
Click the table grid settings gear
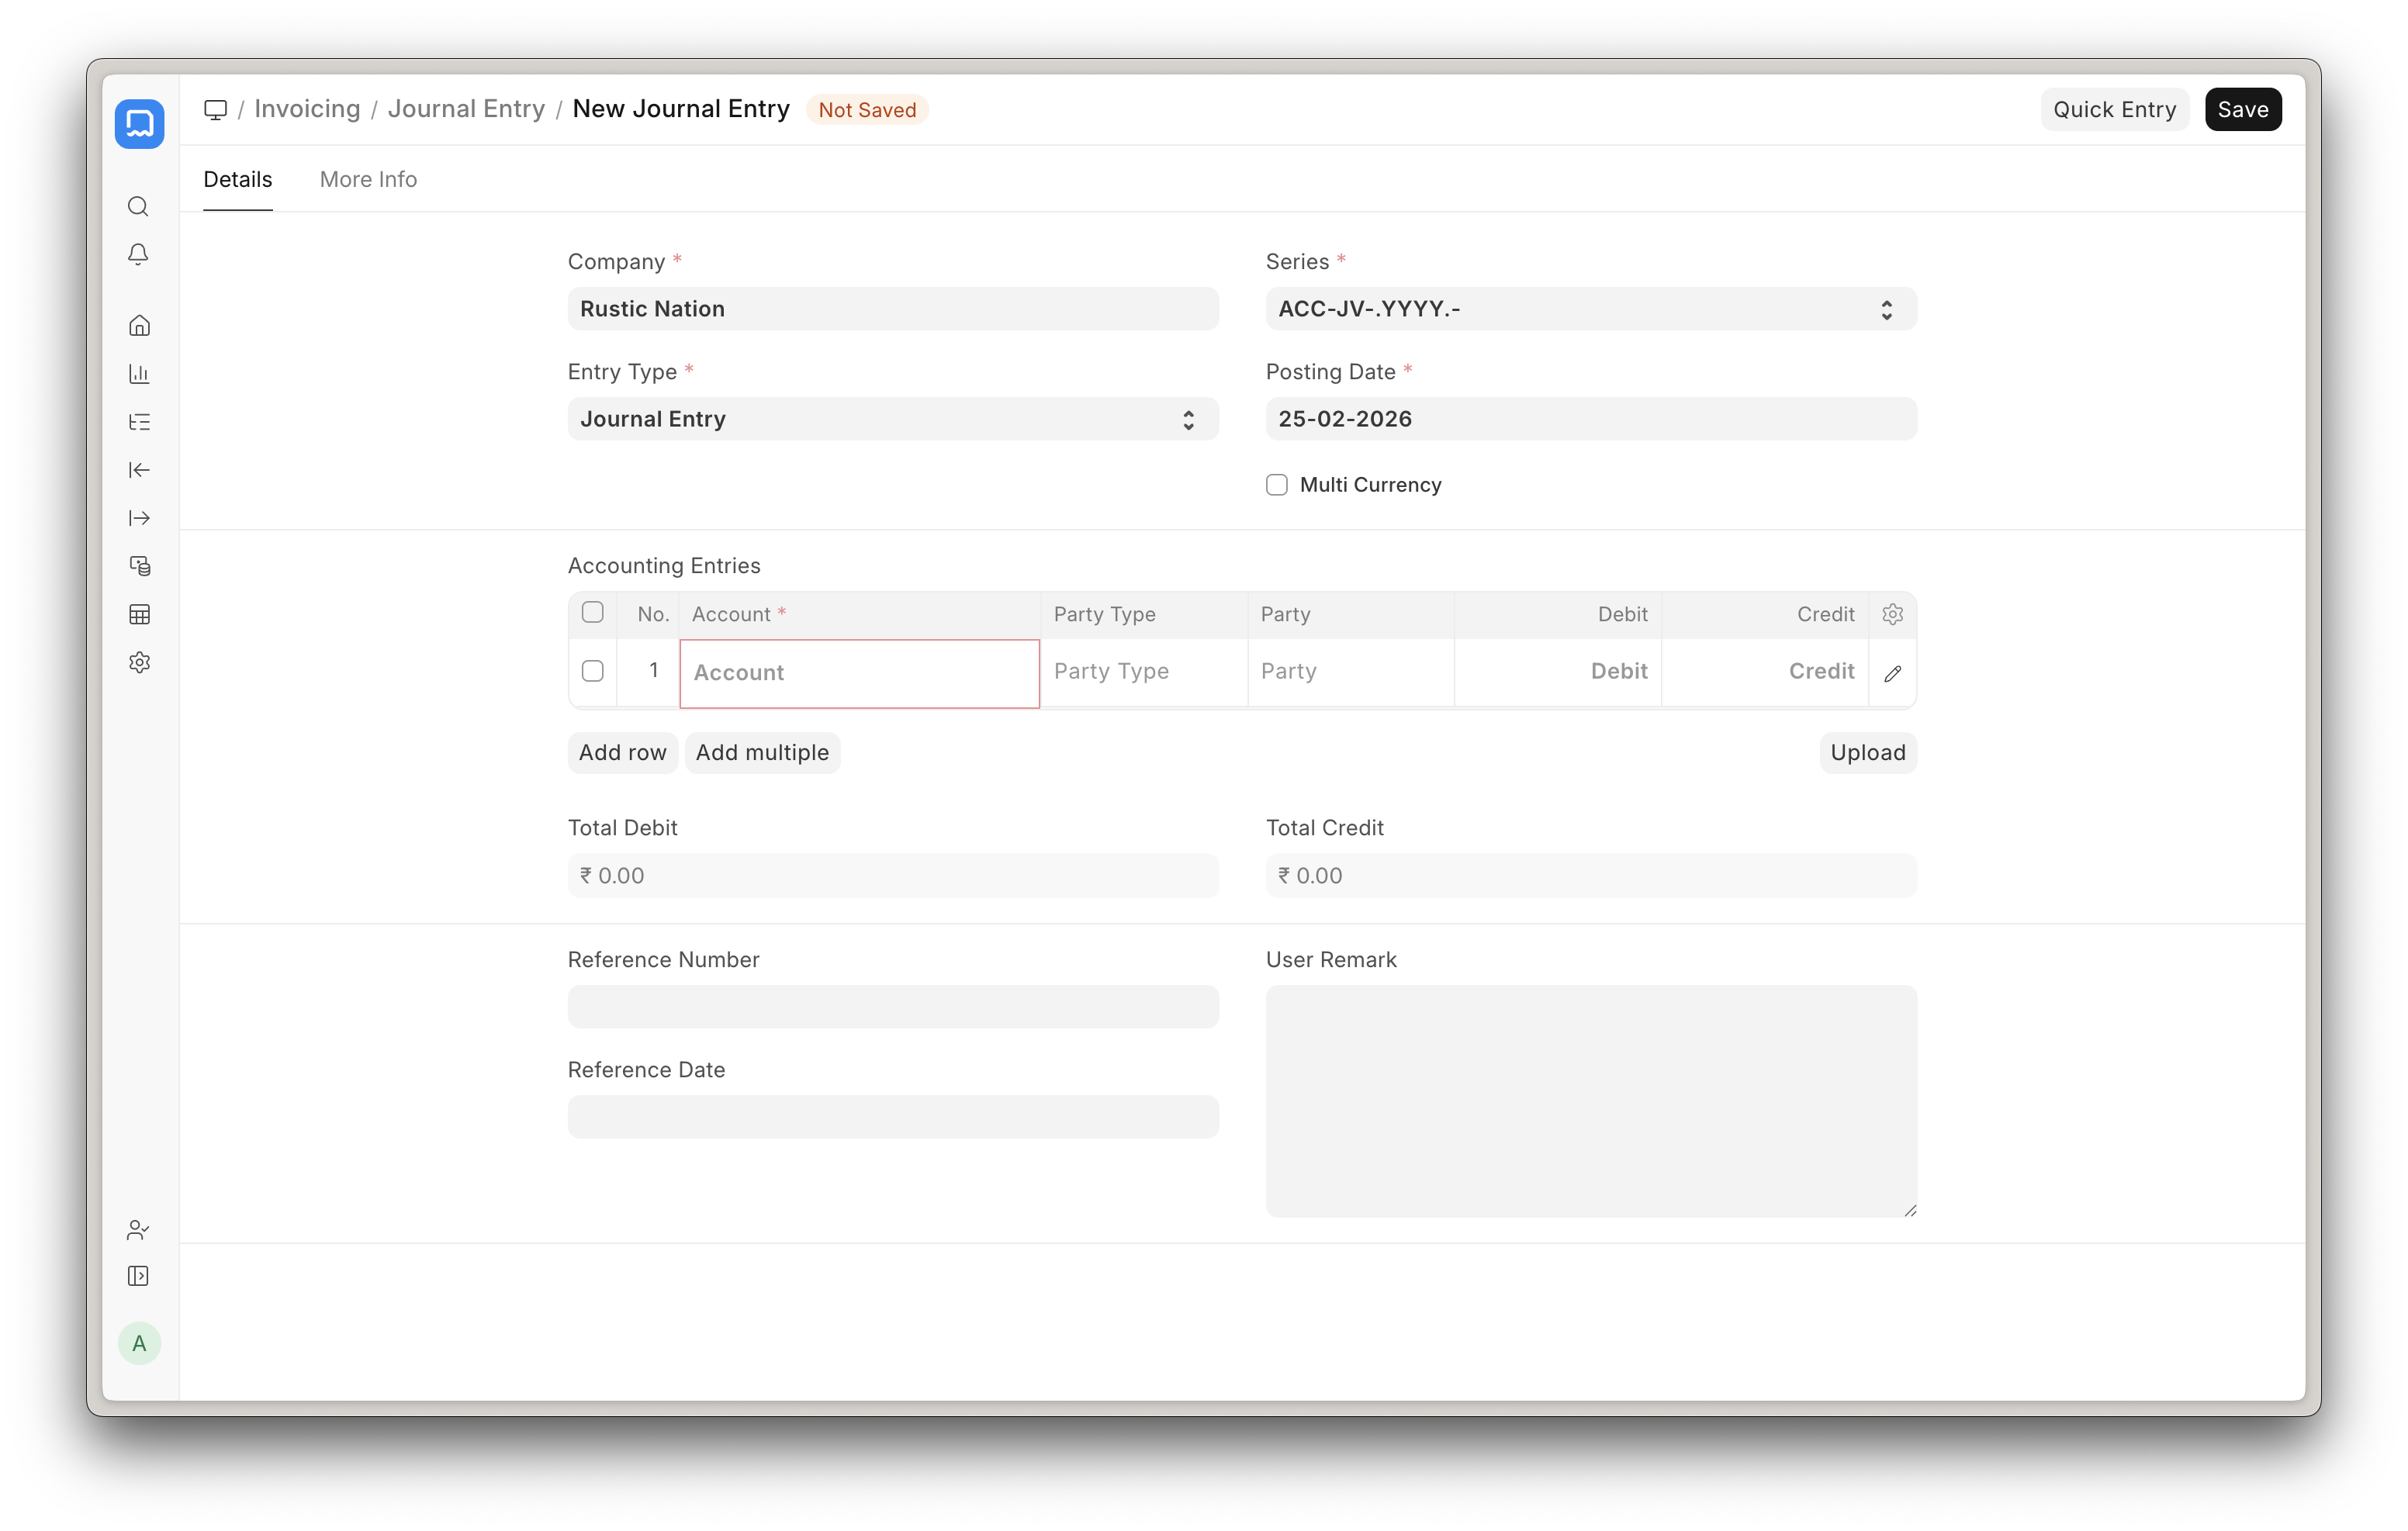1892,614
